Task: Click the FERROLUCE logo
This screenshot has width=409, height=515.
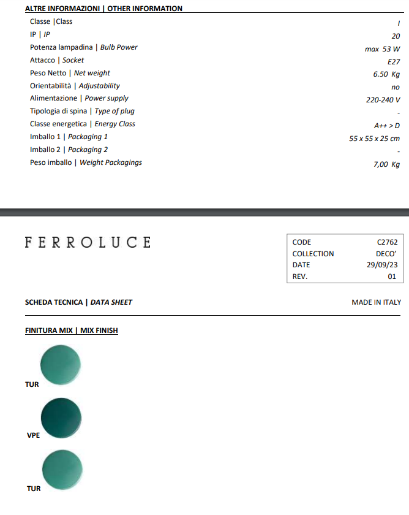Action: (88, 242)
